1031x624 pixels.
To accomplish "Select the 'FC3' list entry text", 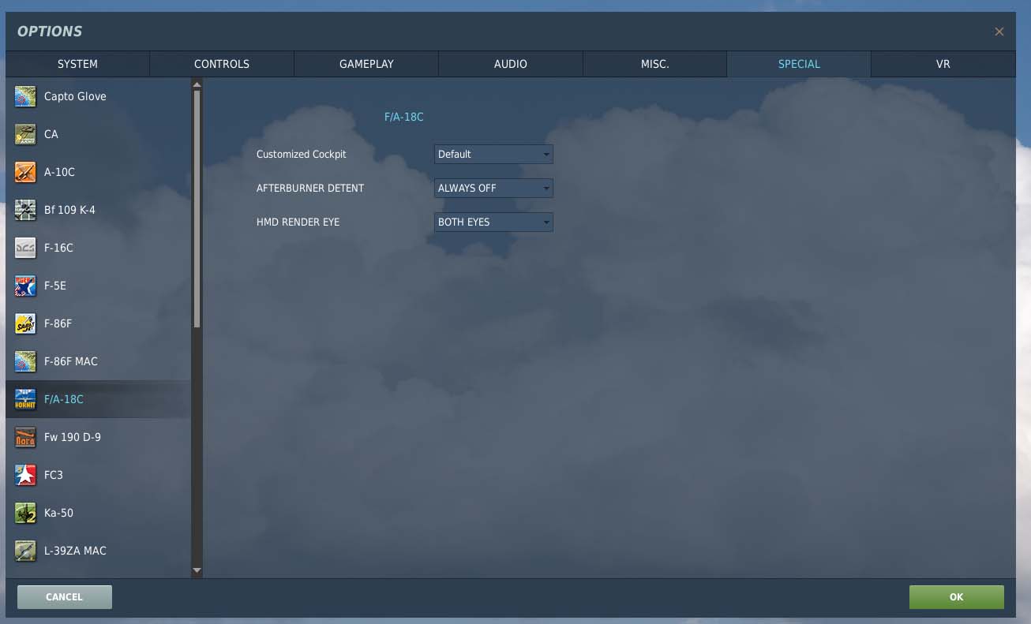I will pos(54,475).
